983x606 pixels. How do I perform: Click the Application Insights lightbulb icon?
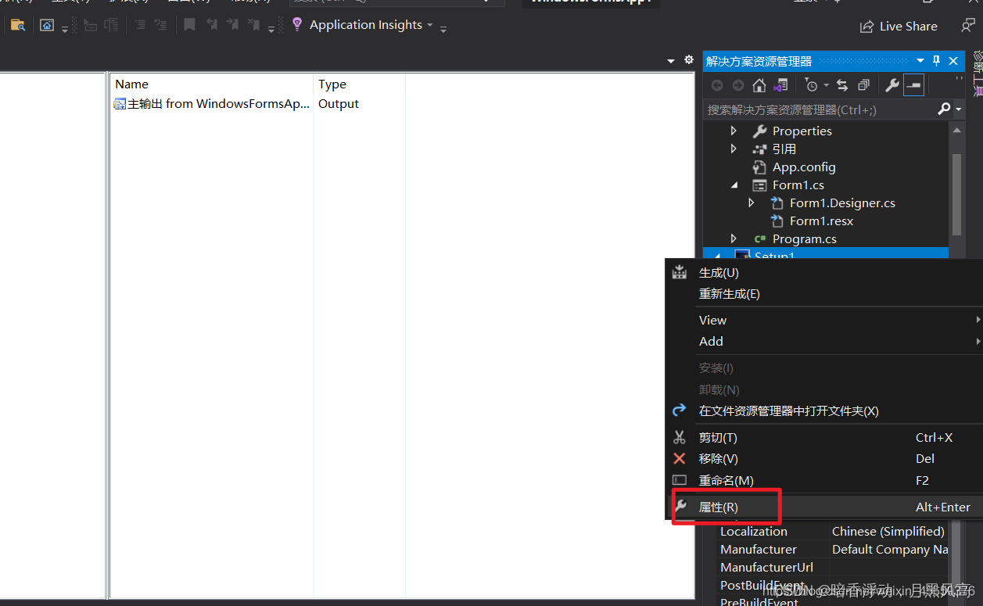pos(297,24)
